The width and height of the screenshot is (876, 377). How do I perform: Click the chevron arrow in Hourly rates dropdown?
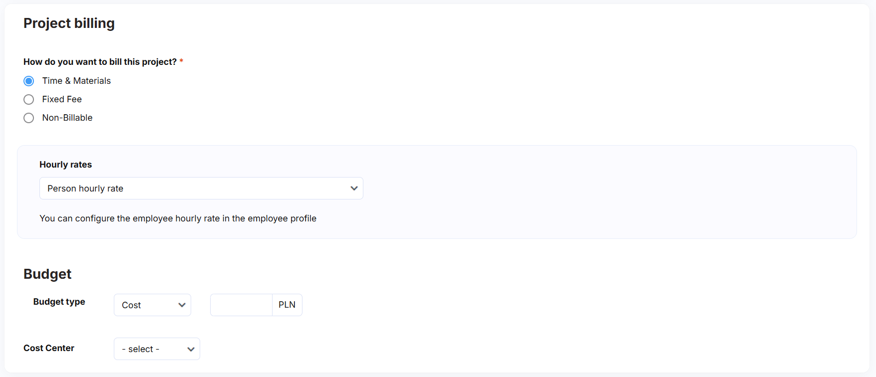(354, 188)
